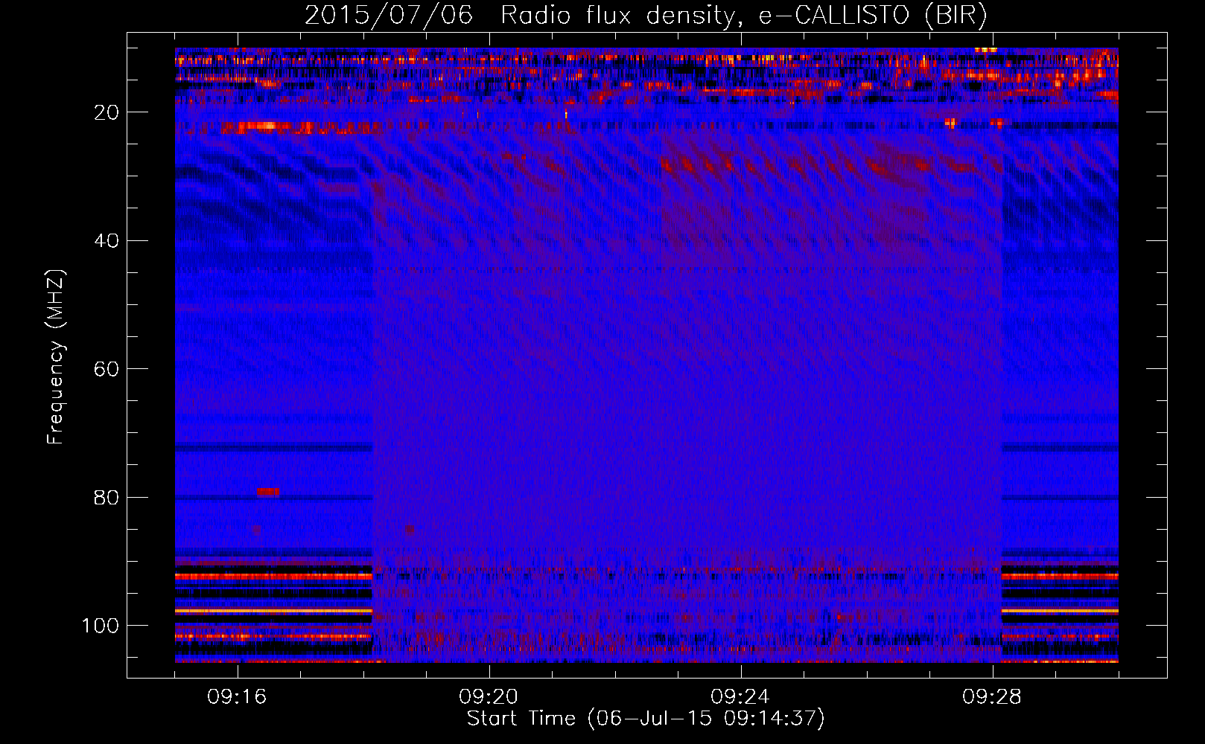Click the small red patch near 80 MHz
The width and height of the screenshot is (1205, 744).
click(268, 492)
